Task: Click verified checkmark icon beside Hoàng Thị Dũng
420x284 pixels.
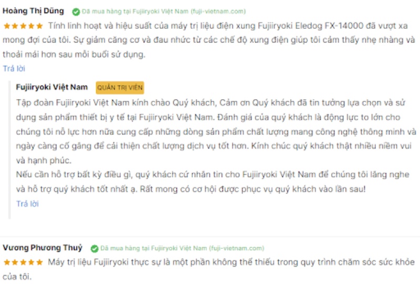Action: [x=76, y=12]
